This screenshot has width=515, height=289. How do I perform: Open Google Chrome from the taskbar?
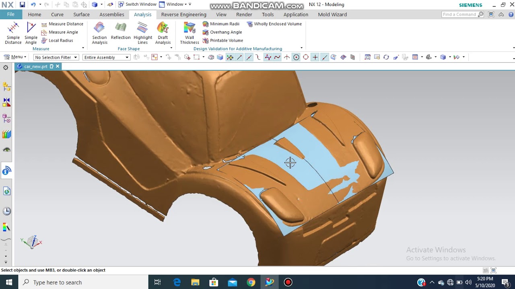point(251,282)
